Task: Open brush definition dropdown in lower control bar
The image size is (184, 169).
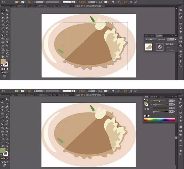Action: (x=76, y=91)
